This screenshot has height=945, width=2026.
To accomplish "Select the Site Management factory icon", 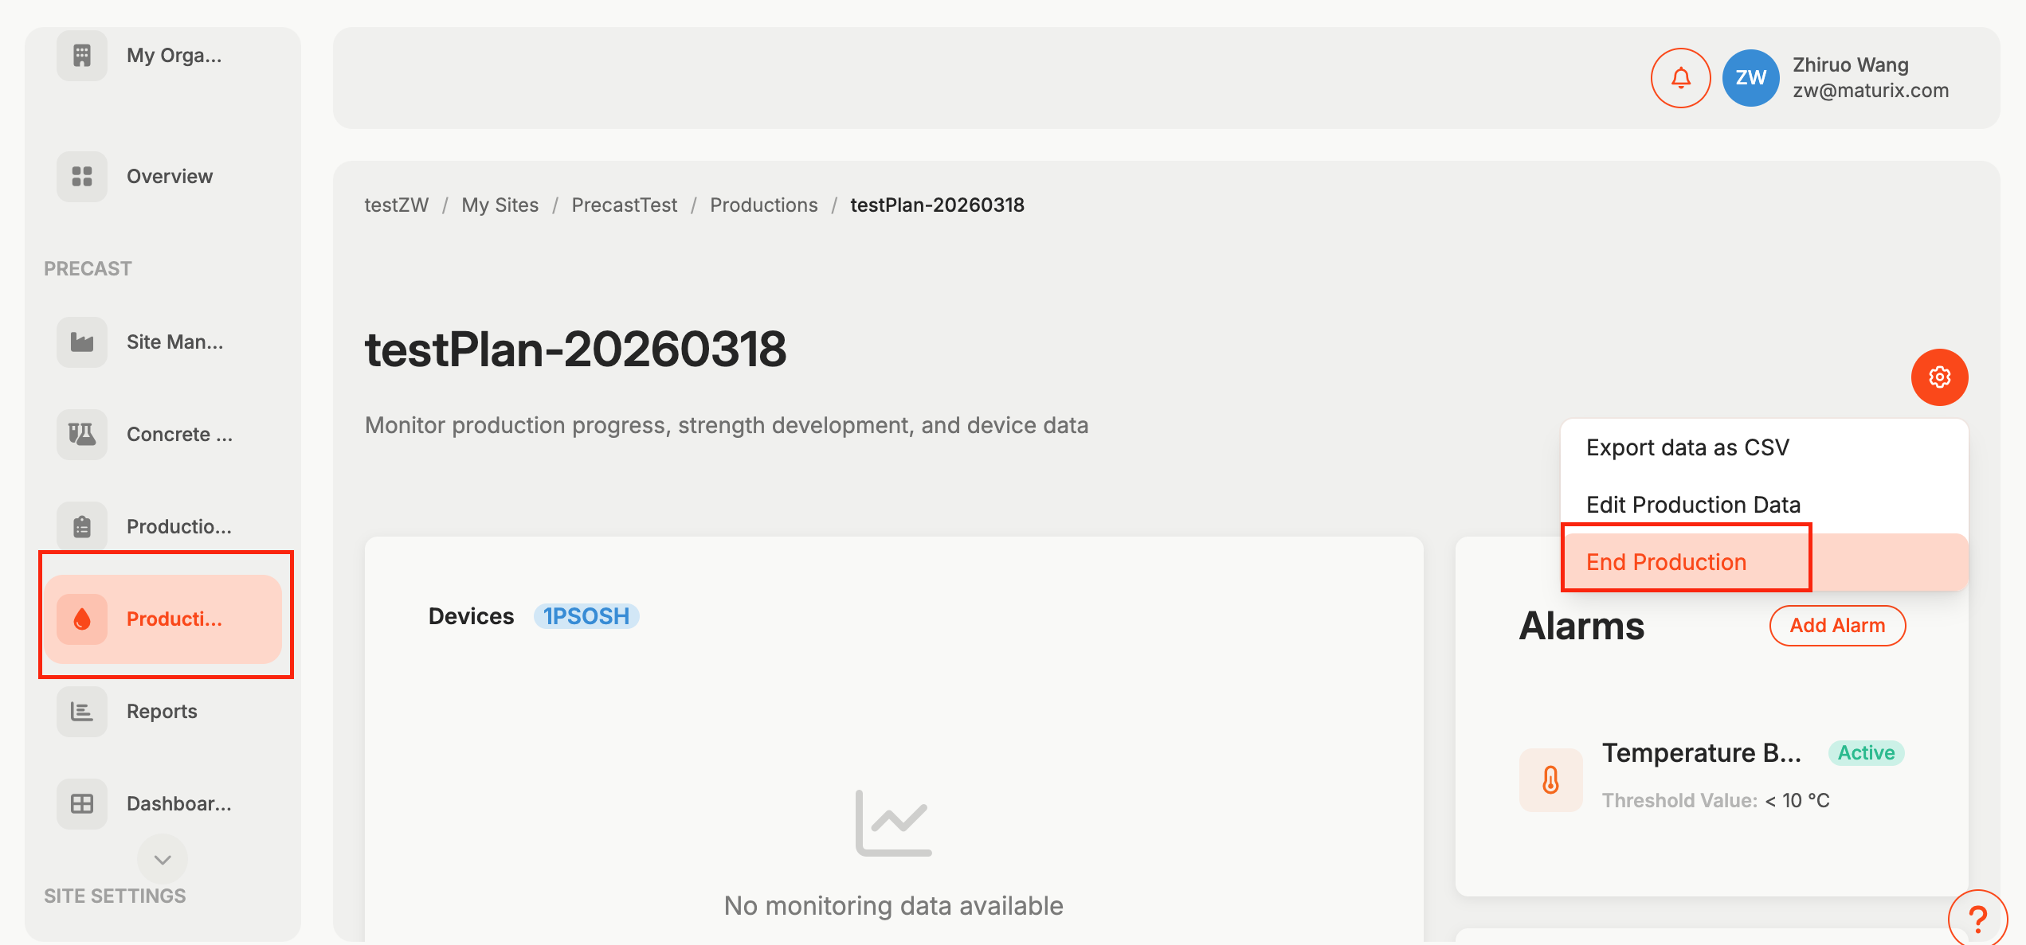I will [x=81, y=342].
